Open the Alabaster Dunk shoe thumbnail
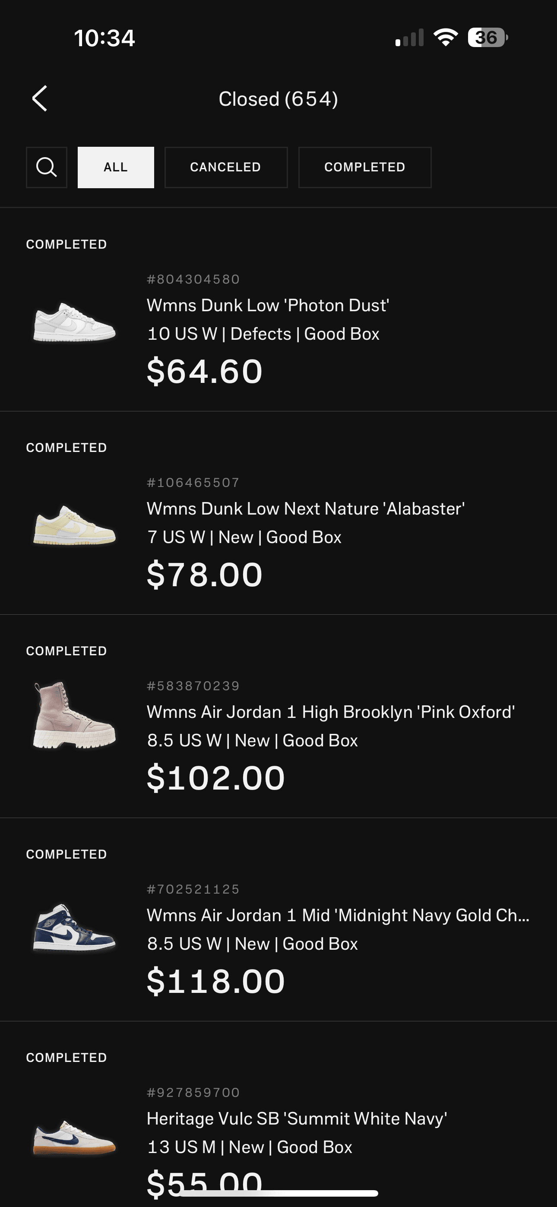 [74, 525]
